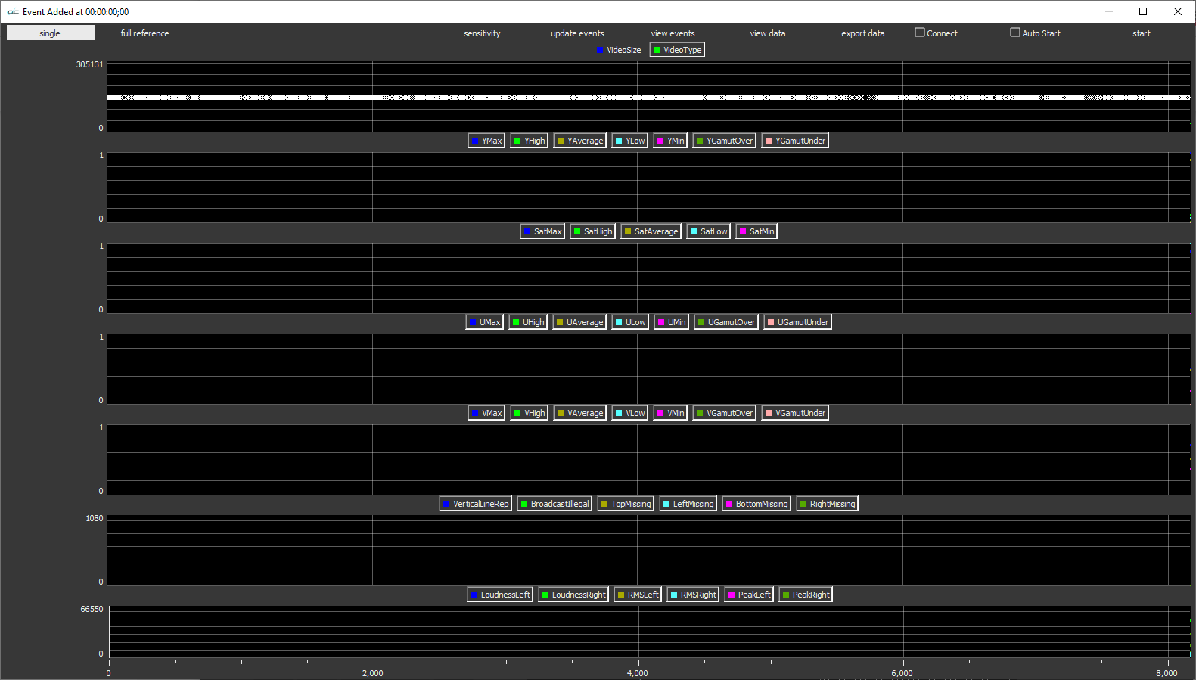Select the UGamutOver legend entry

click(726, 322)
